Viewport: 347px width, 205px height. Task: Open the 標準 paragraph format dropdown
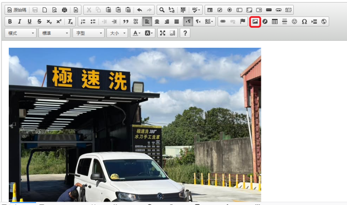point(55,33)
